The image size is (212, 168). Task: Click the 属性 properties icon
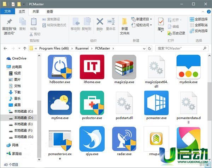(161, 22)
